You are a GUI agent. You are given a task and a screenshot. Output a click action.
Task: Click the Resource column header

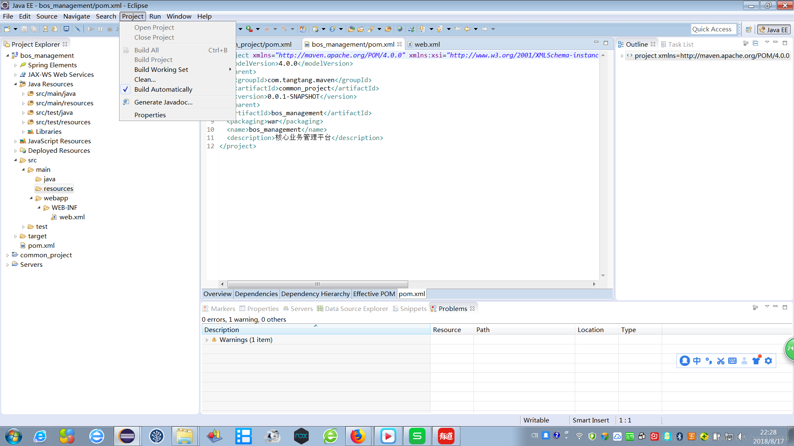pyautogui.click(x=452, y=330)
